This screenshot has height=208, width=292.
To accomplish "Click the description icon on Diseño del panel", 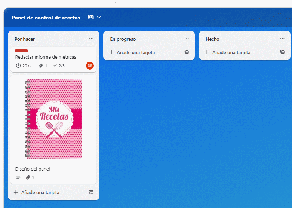I will click(19, 177).
